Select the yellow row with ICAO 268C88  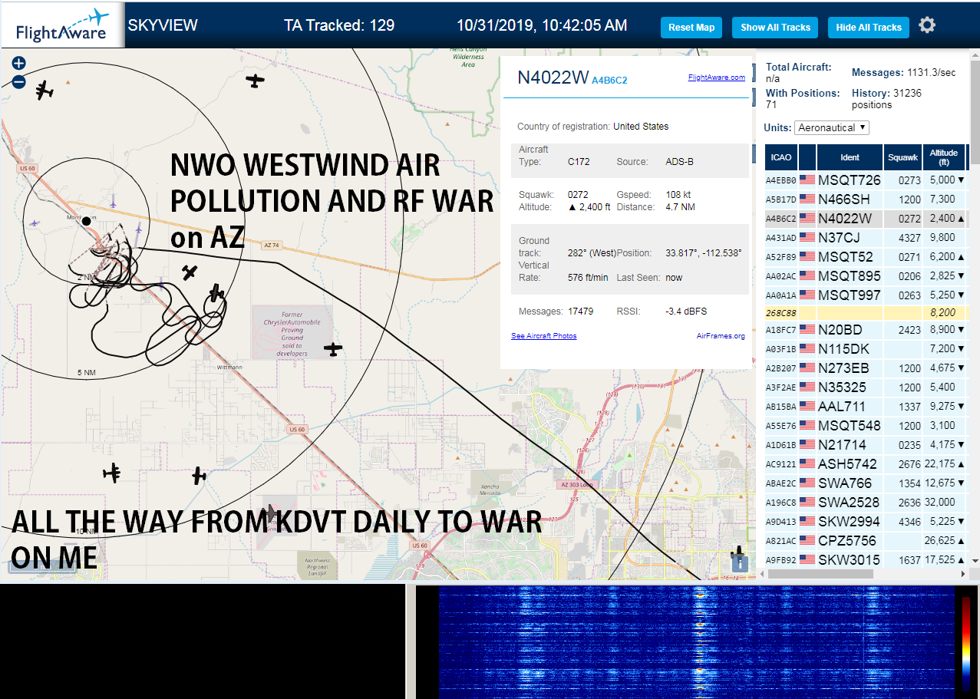866,313
